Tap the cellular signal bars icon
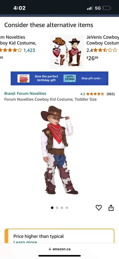 90,8
